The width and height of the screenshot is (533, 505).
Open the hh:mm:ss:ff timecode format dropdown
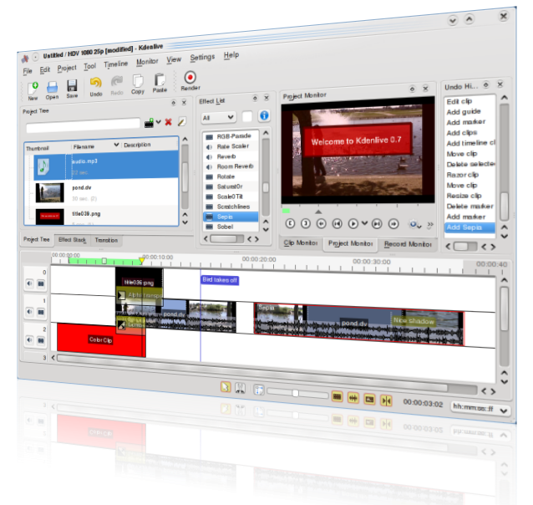pos(480,408)
